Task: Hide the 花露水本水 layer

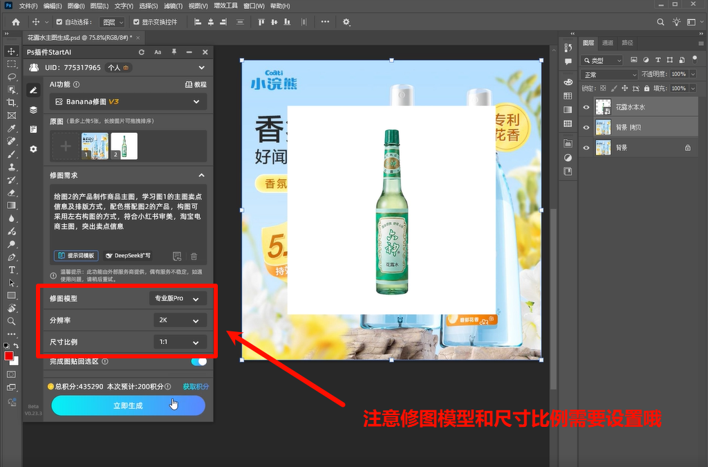Action: pos(586,107)
